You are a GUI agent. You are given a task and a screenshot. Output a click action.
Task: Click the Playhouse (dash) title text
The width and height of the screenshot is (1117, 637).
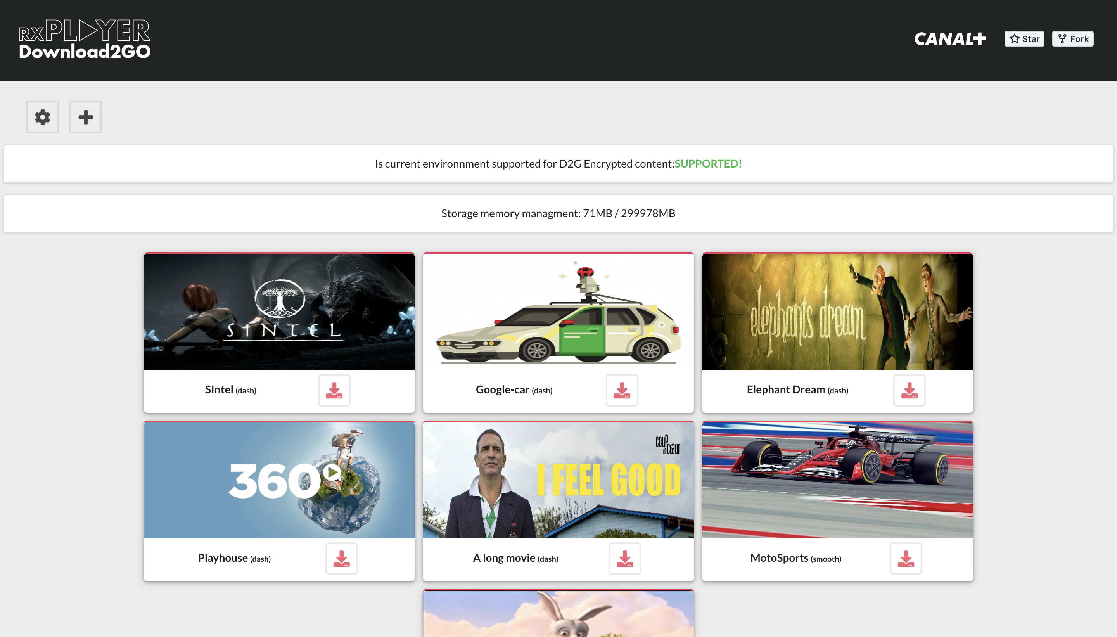(x=234, y=558)
